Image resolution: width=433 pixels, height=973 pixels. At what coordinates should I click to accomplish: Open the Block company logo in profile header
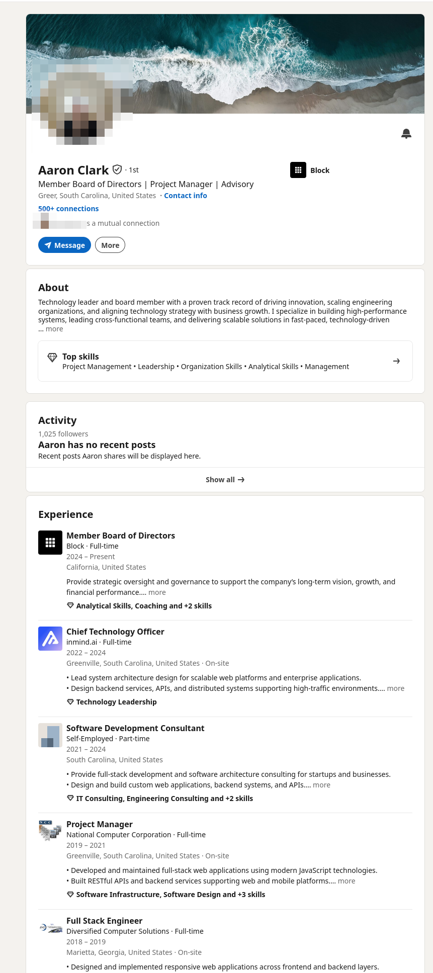(x=298, y=170)
